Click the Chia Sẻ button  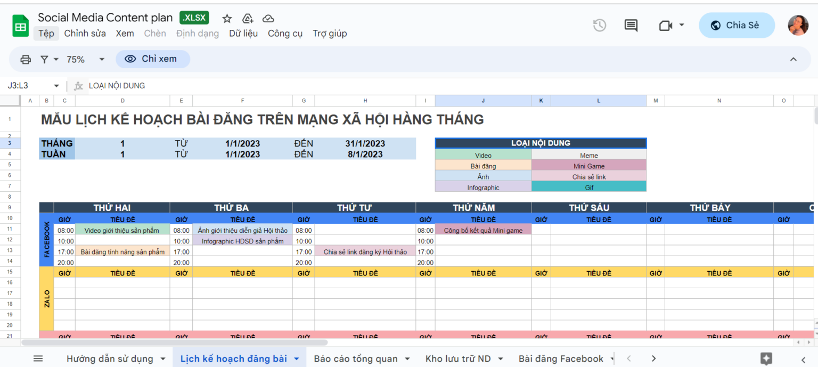coord(737,25)
